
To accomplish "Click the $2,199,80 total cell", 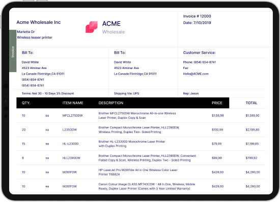I will (x=253, y=130).
